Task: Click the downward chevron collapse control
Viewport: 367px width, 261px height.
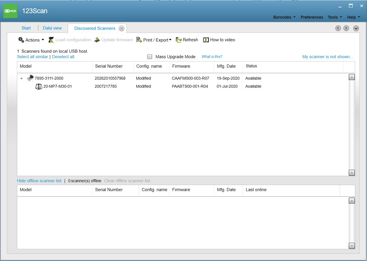Action: (x=356, y=28)
